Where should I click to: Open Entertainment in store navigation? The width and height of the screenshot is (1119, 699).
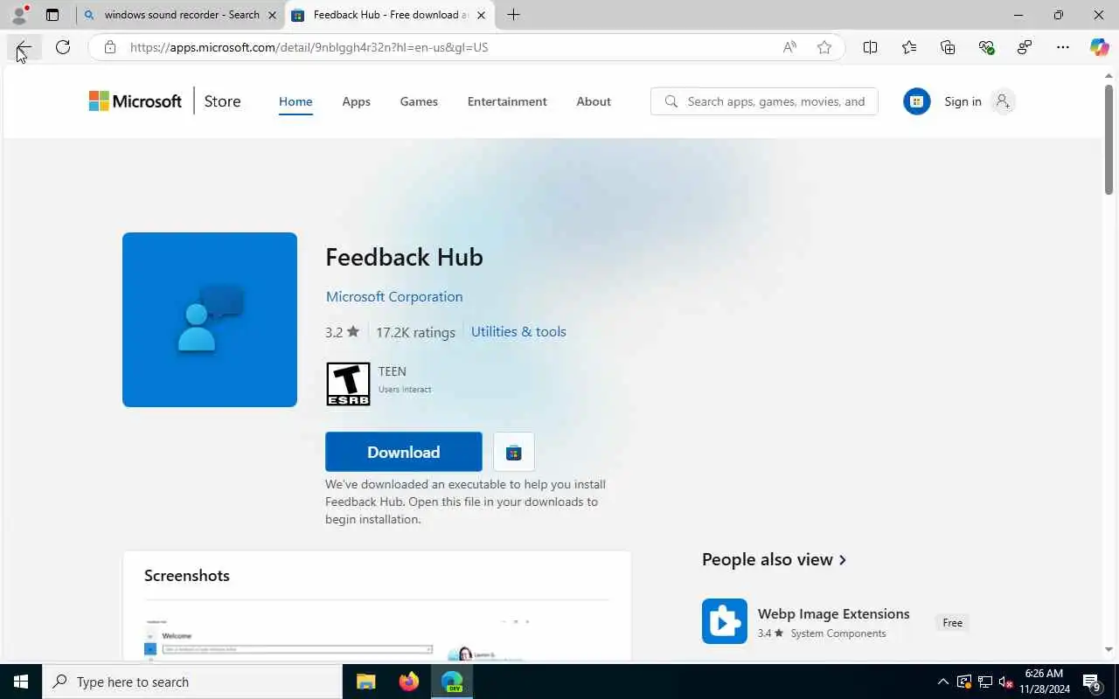click(507, 101)
